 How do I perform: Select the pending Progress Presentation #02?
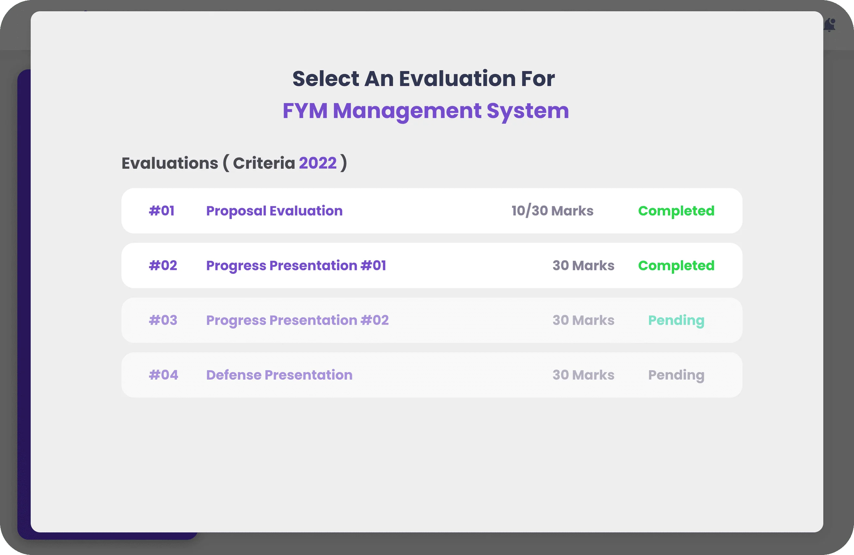coord(297,320)
